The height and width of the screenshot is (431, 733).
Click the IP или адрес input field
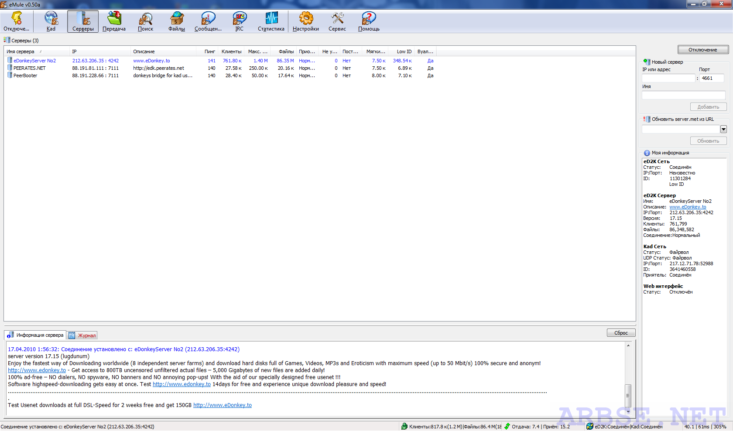(668, 78)
